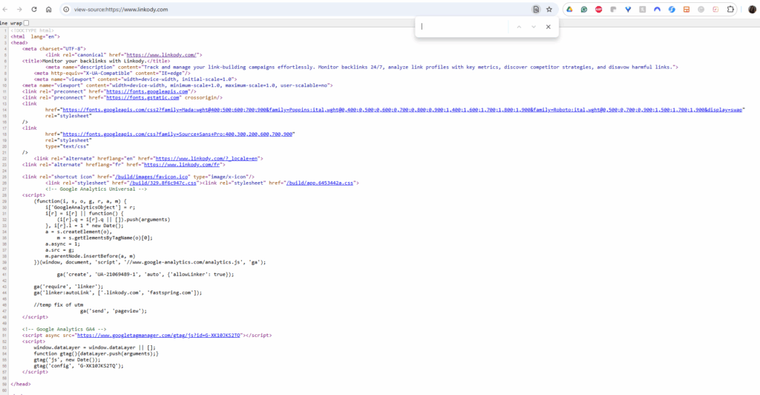The width and height of the screenshot is (760, 395).
Task: Click the address bar URL
Action: coord(121,9)
